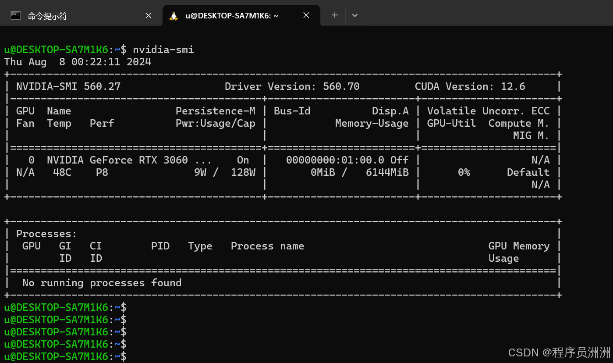Open a new terminal tab with the plus icon
The width and height of the screenshot is (613, 363).
click(334, 15)
